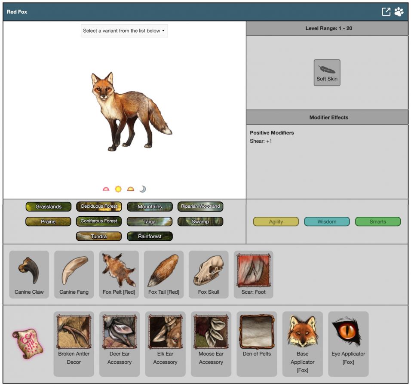Click the Agility stat badge
Screen dimensions: 411x387
point(276,222)
